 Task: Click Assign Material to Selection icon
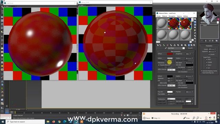pos(164,45)
